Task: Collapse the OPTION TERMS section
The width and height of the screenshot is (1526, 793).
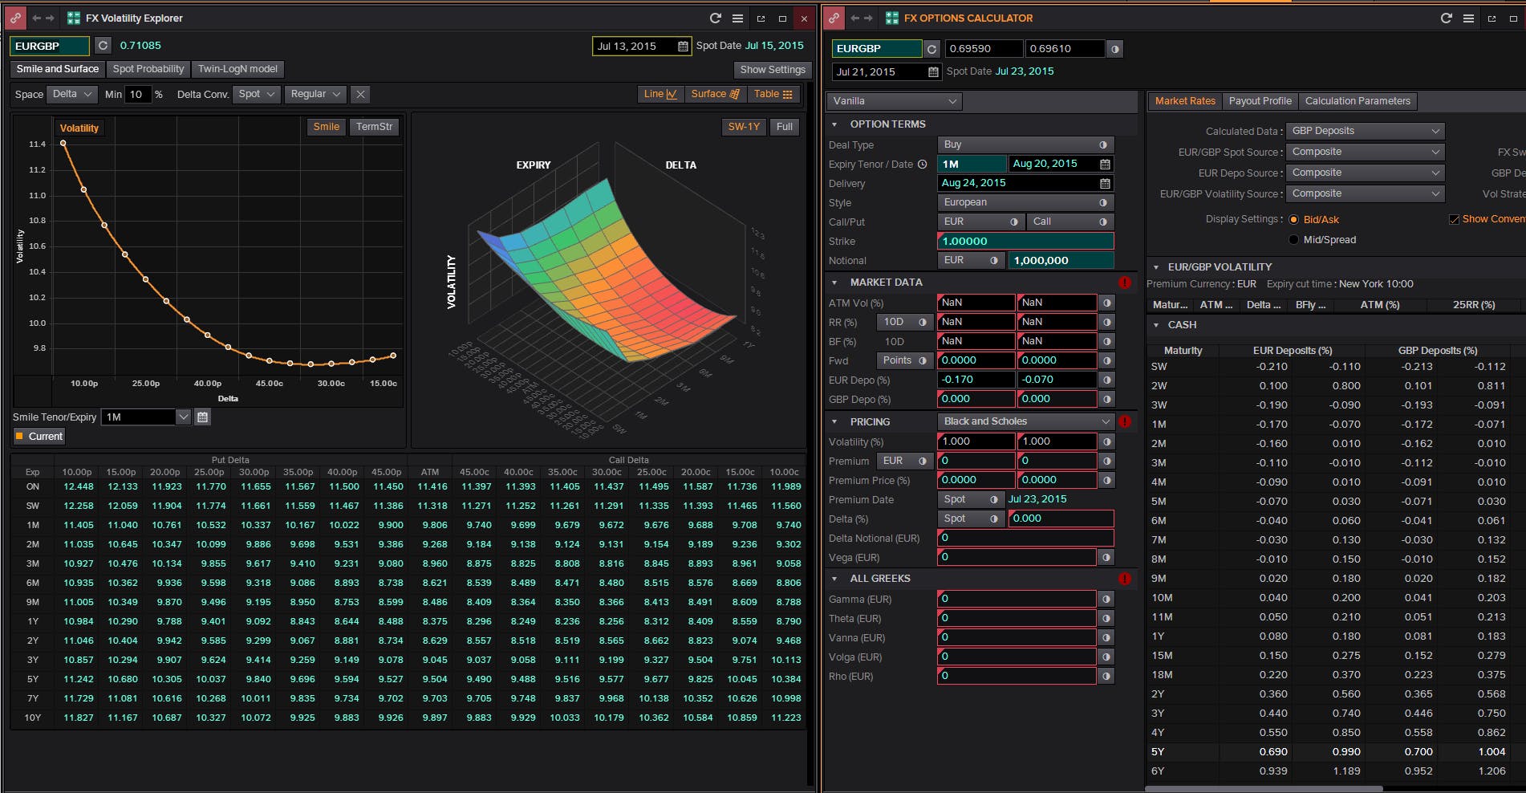Action: coord(834,124)
